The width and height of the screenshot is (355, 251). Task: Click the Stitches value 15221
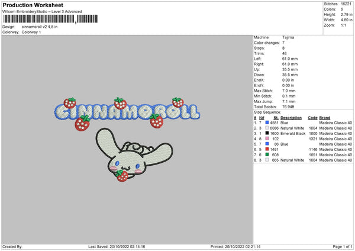pyautogui.click(x=346, y=4)
